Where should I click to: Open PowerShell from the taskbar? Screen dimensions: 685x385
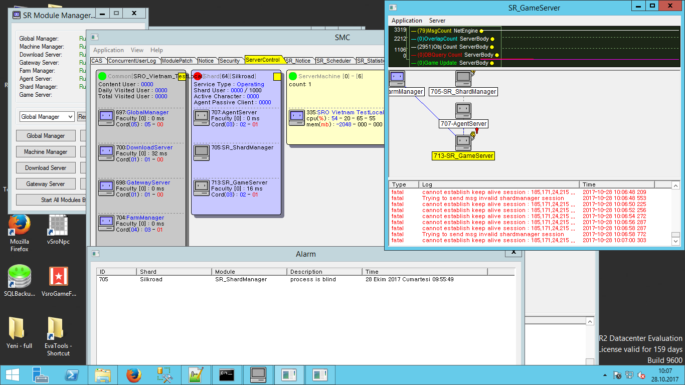71,375
